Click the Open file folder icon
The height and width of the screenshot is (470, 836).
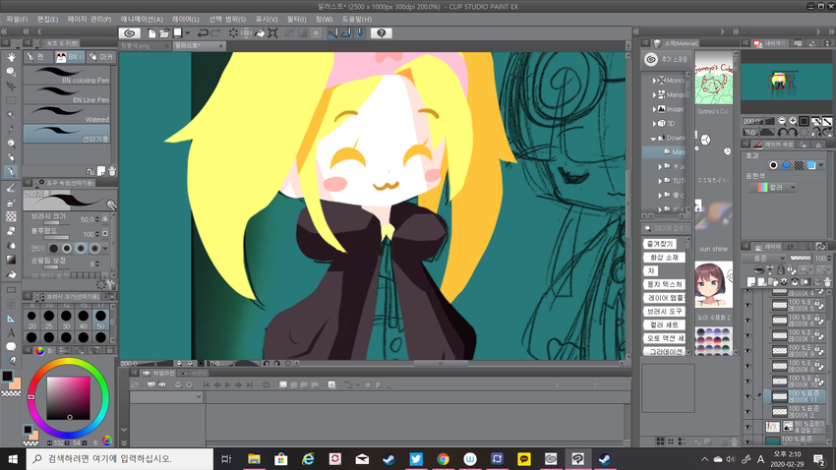pos(164,33)
